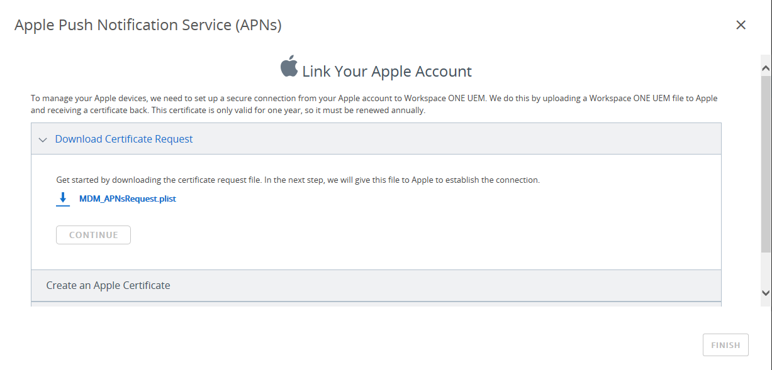Click the Apple Push Notification Service title
This screenshot has width=772, height=370.
[148, 25]
